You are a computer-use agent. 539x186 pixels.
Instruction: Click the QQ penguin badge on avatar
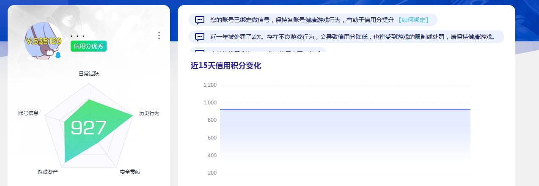click(x=58, y=55)
